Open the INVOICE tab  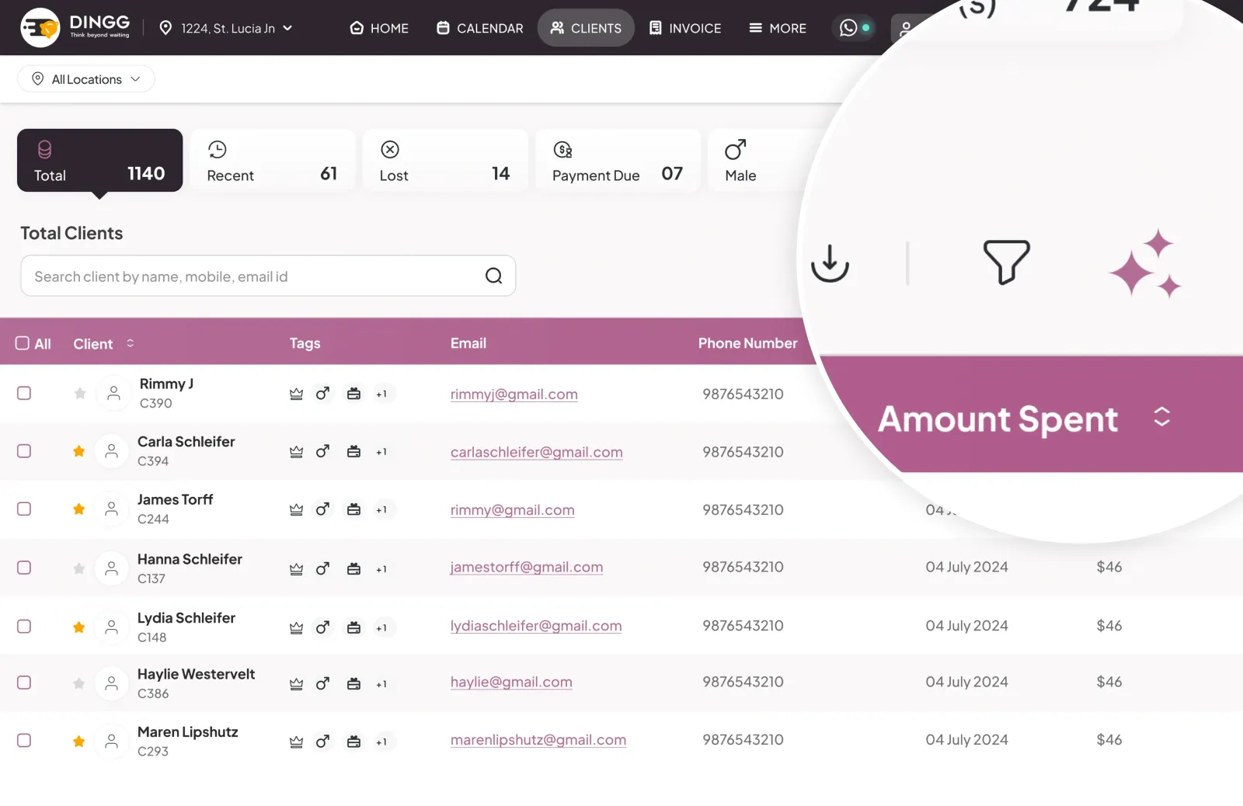tap(685, 28)
